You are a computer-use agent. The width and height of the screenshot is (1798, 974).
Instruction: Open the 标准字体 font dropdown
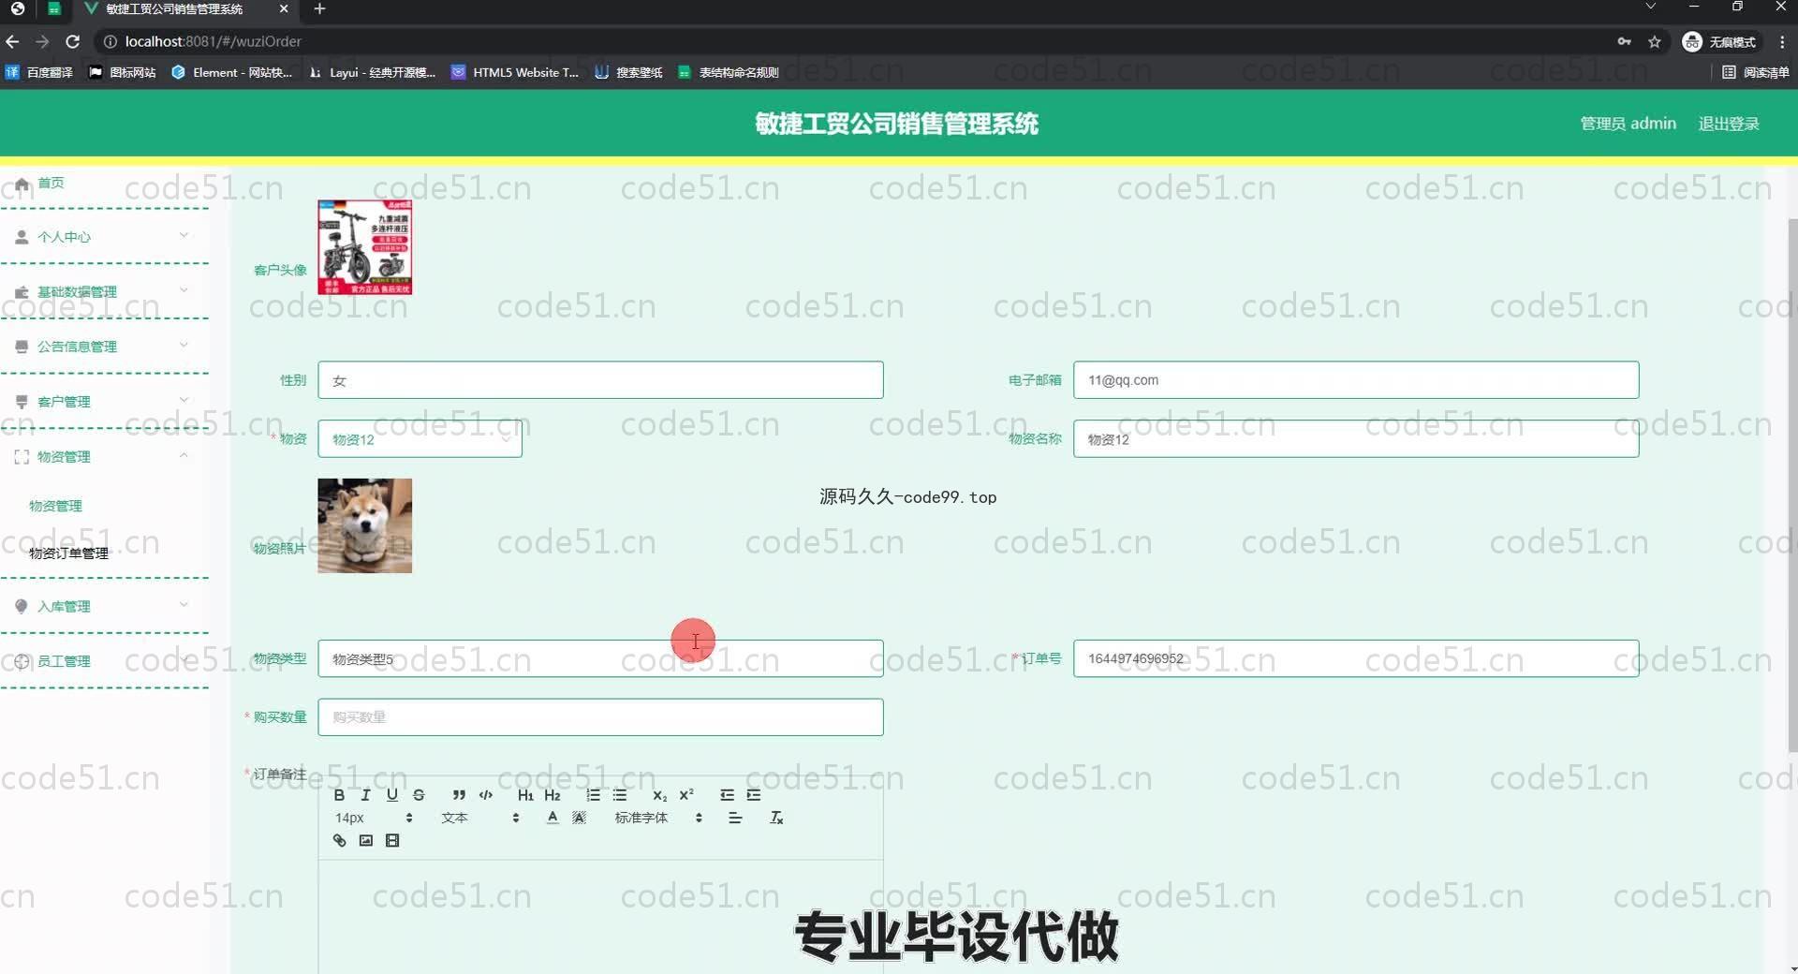pos(657,819)
